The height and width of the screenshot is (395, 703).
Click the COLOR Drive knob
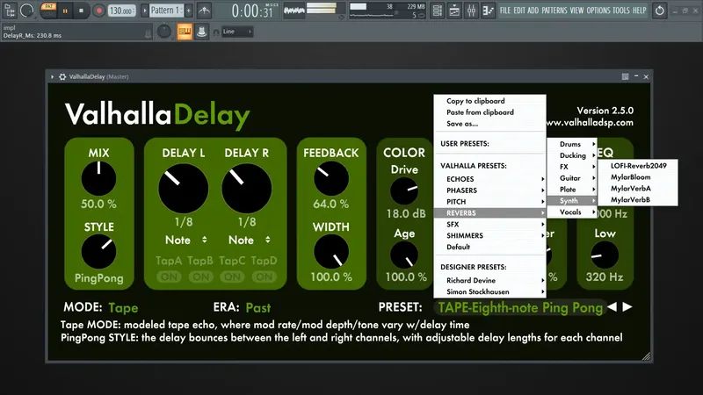coord(404,191)
